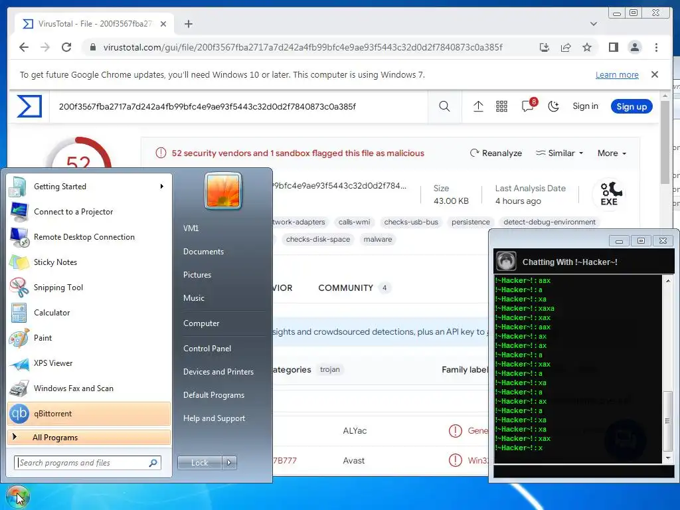Expand the More dropdown

tap(612, 153)
